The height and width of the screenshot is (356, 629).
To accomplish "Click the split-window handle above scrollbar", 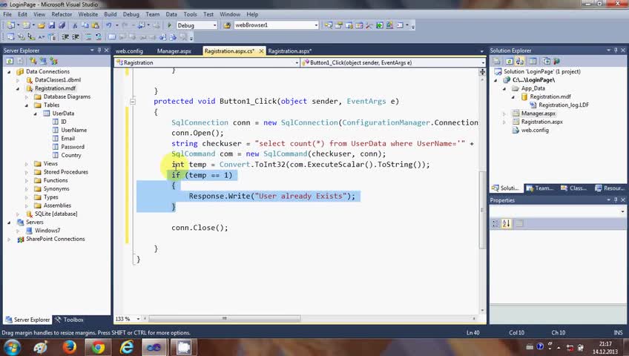I will click(x=482, y=72).
